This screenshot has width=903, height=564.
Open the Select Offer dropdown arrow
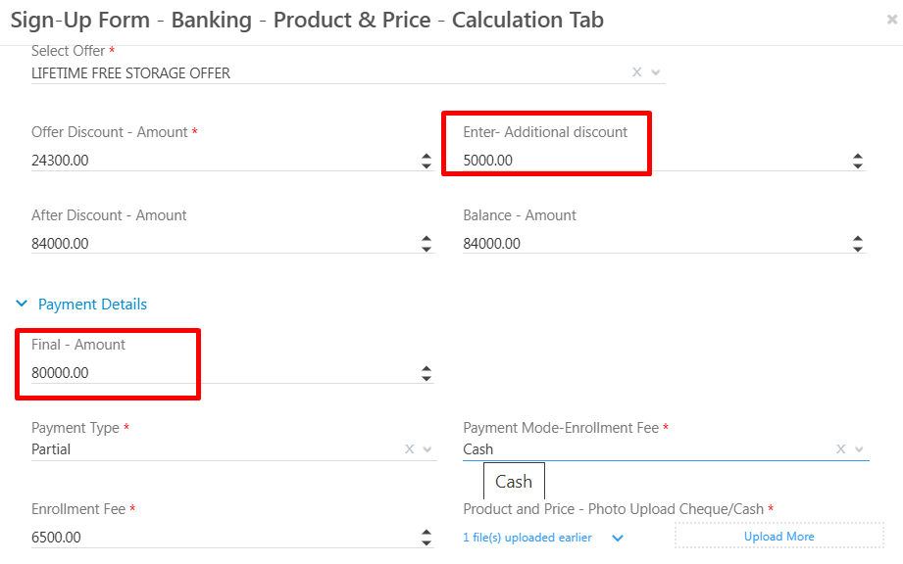(x=656, y=72)
